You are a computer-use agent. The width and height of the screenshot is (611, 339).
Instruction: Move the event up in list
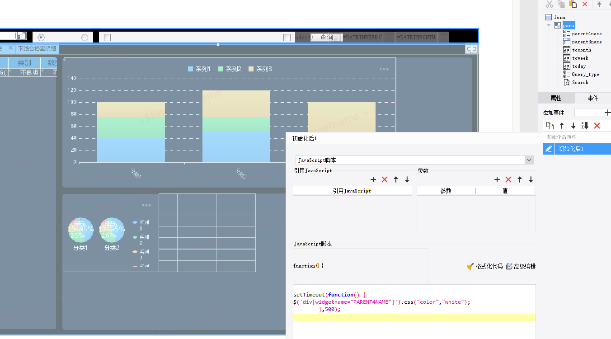pyautogui.click(x=562, y=126)
